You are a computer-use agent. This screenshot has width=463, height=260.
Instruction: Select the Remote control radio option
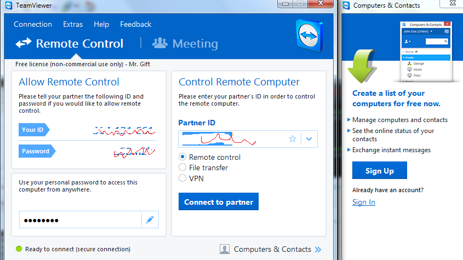coord(182,157)
